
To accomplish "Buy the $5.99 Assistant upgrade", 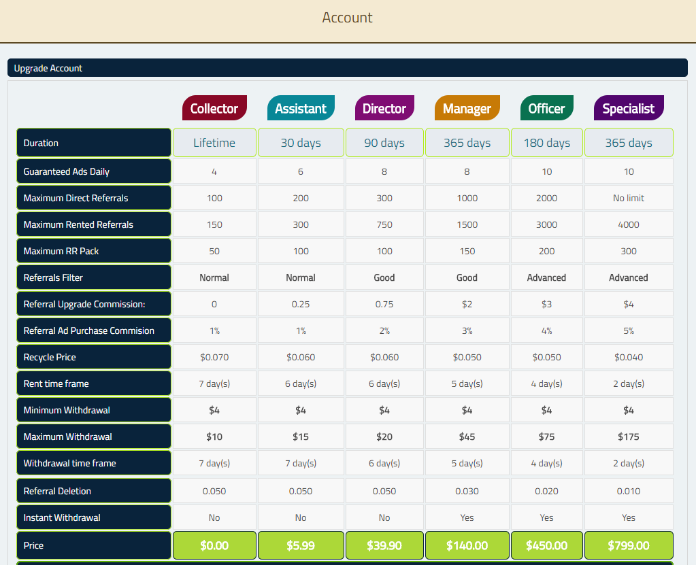I will [x=301, y=545].
